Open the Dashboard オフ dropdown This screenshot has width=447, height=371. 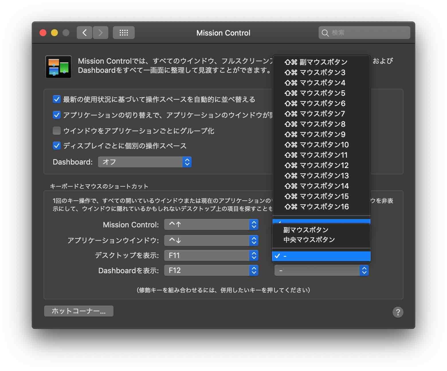(145, 162)
